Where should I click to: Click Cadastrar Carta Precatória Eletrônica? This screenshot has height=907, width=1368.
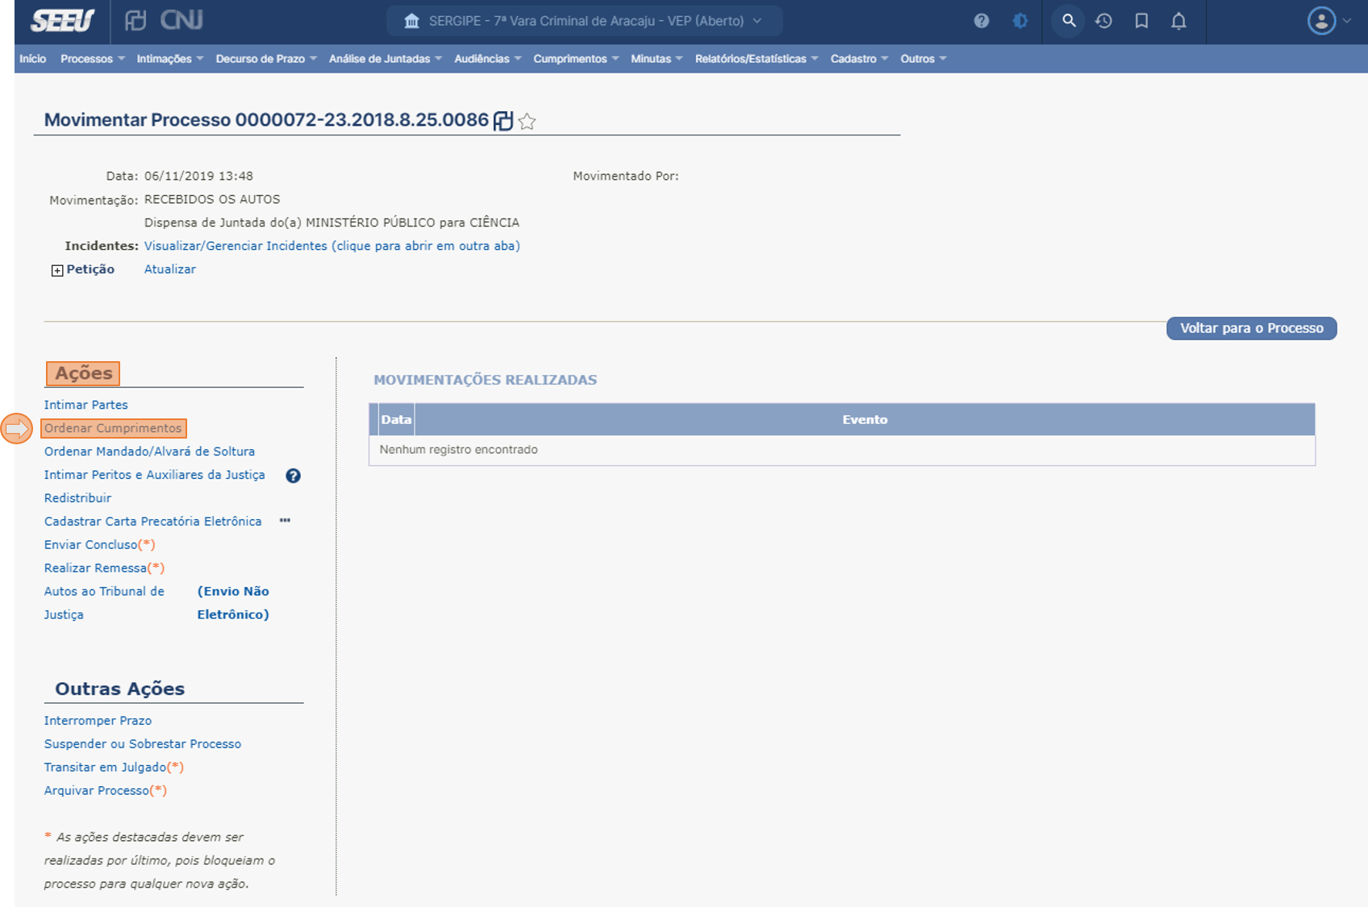tap(152, 522)
